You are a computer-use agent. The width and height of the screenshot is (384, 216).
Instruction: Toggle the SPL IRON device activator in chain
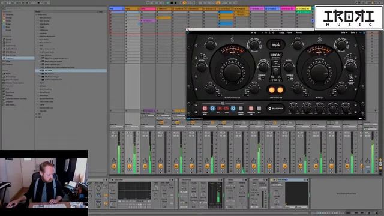coord(272,180)
